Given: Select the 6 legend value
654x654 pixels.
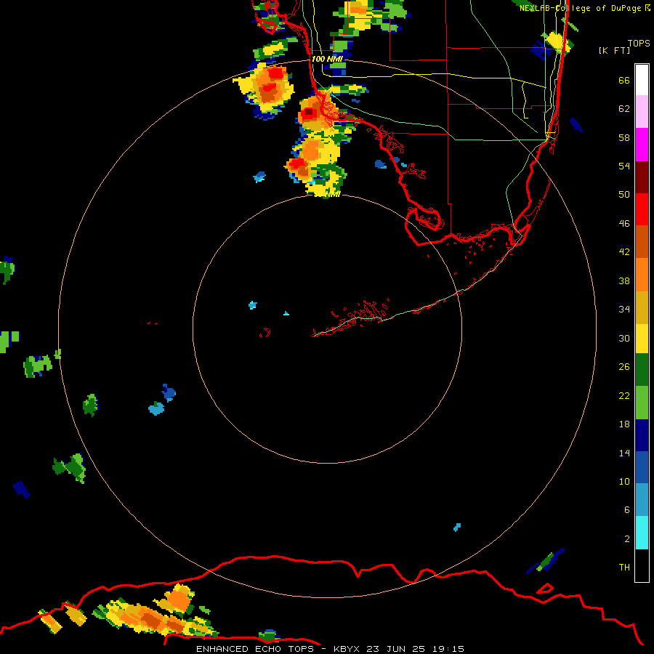Looking at the screenshot, I should [627, 510].
